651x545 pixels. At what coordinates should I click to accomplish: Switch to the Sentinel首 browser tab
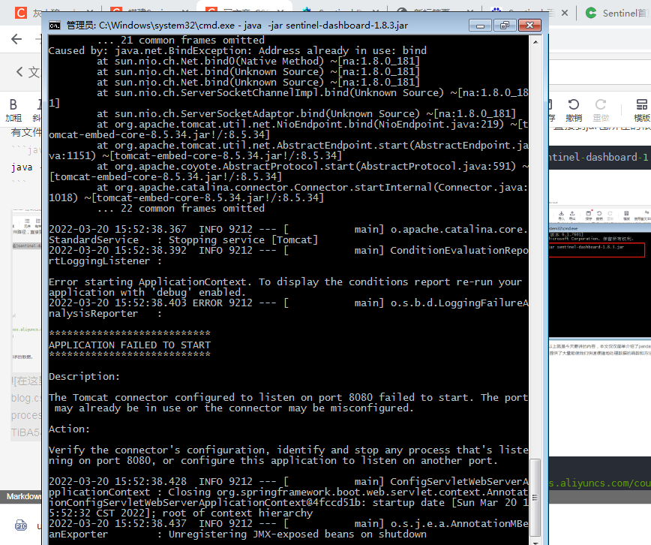pyautogui.click(x=616, y=14)
